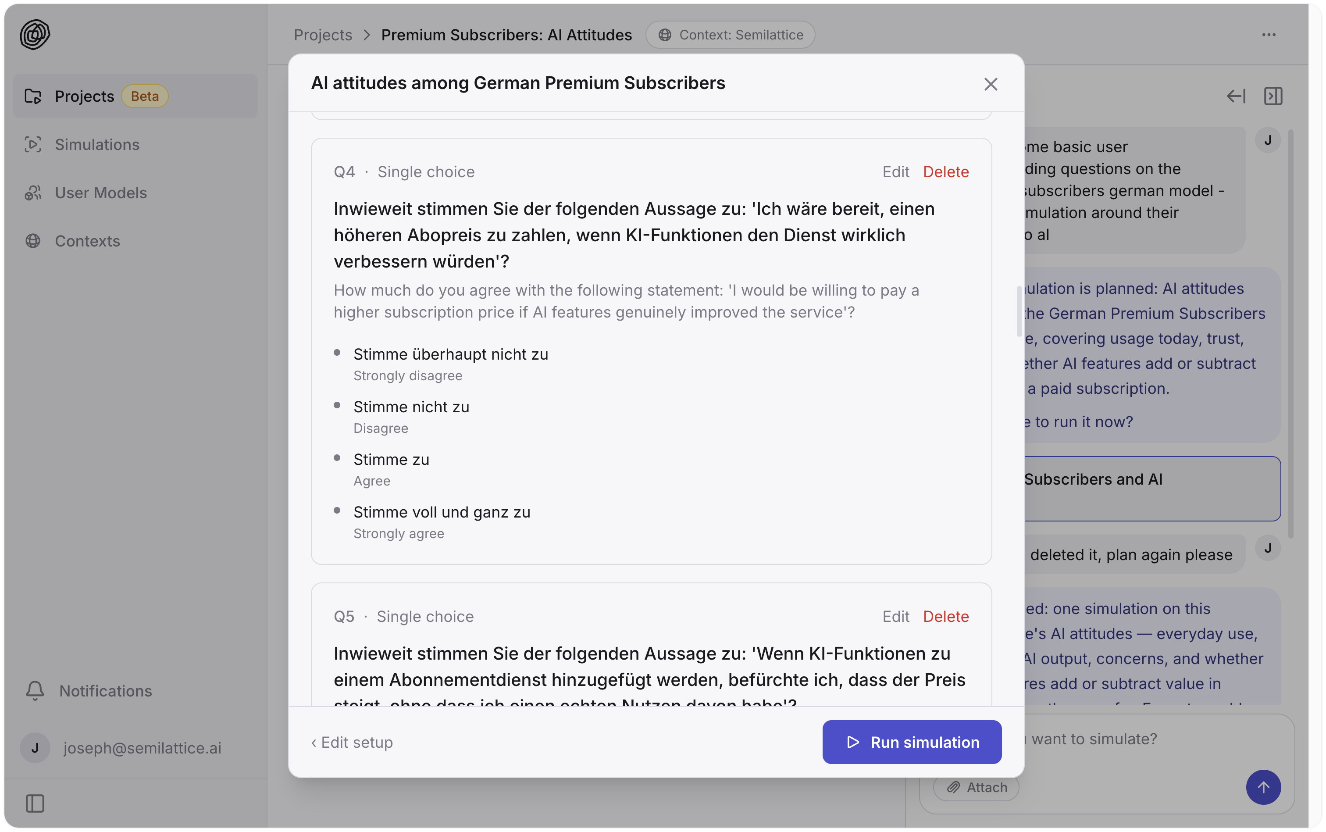Open Notifications bell

(x=88, y=691)
